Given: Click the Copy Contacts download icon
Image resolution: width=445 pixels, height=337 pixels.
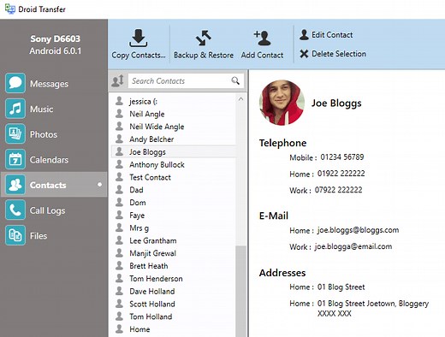Looking at the screenshot, I should click(x=139, y=38).
